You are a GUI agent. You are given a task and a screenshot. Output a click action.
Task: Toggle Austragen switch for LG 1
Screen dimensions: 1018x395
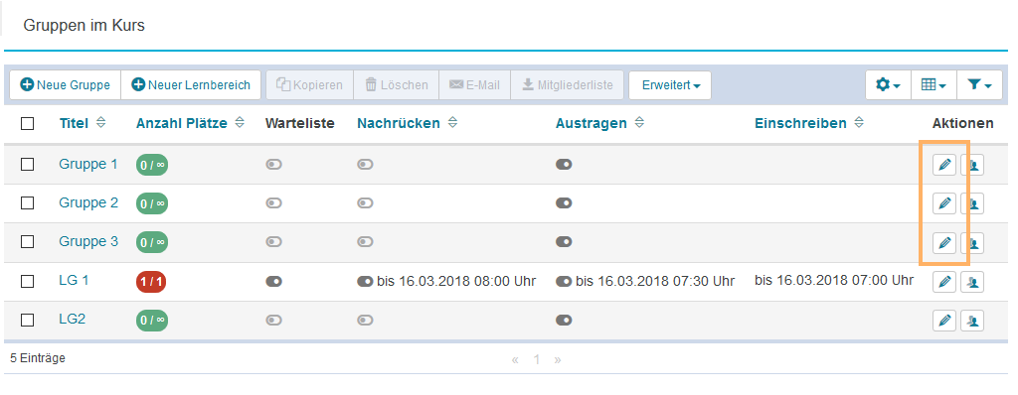[x=564, y=282]
